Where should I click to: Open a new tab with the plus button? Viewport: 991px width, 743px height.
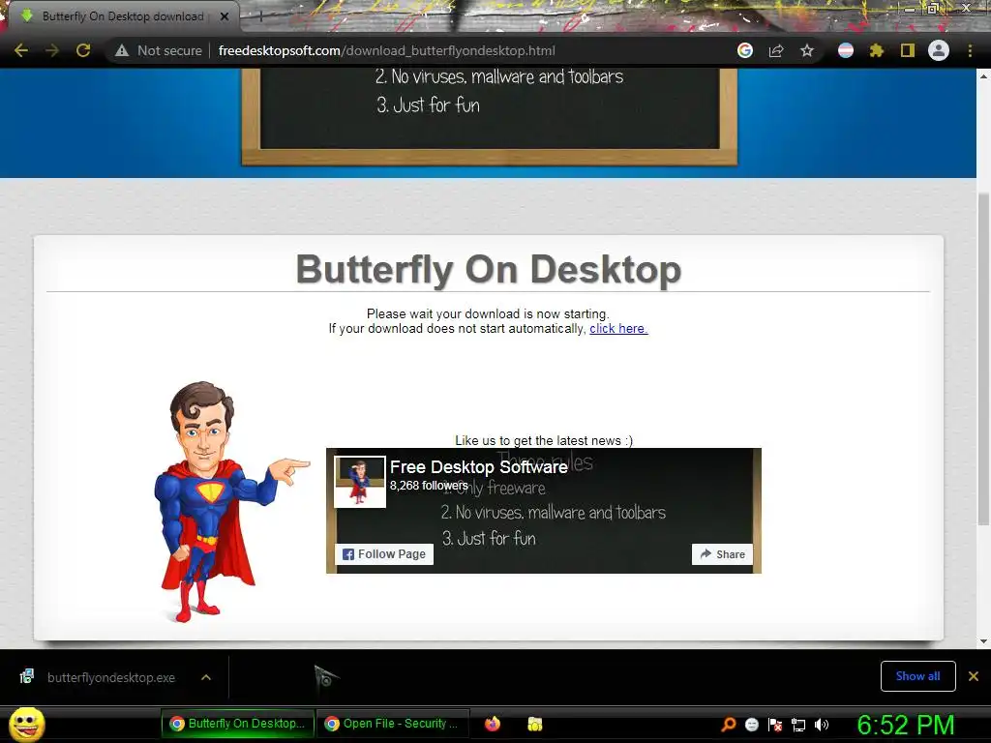260,16
